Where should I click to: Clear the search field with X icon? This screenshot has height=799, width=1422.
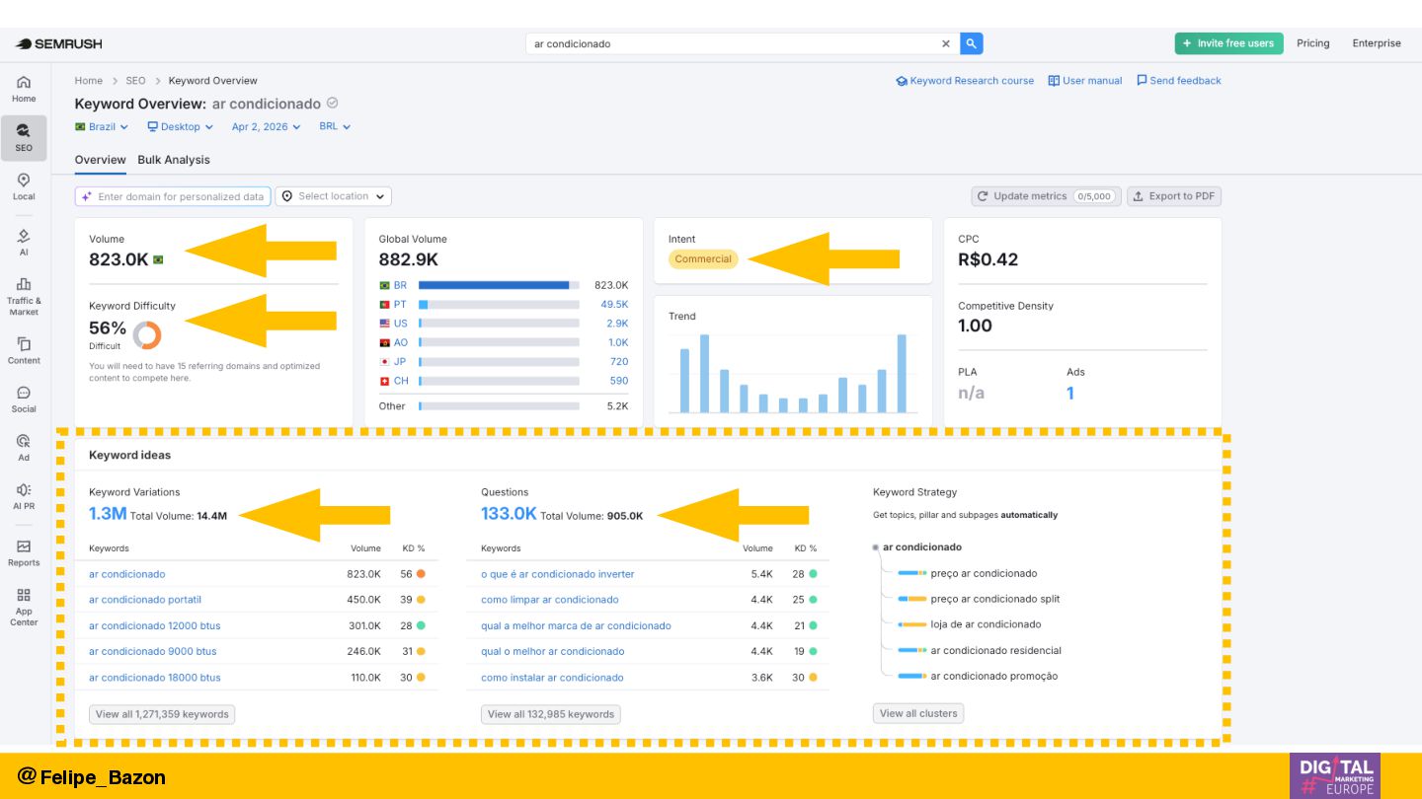click(945, 43)
